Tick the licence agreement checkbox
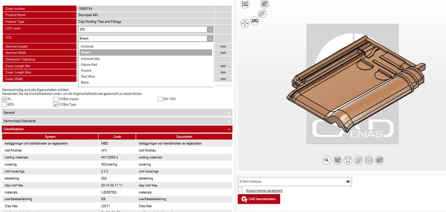446x212 pixels. 240,189
